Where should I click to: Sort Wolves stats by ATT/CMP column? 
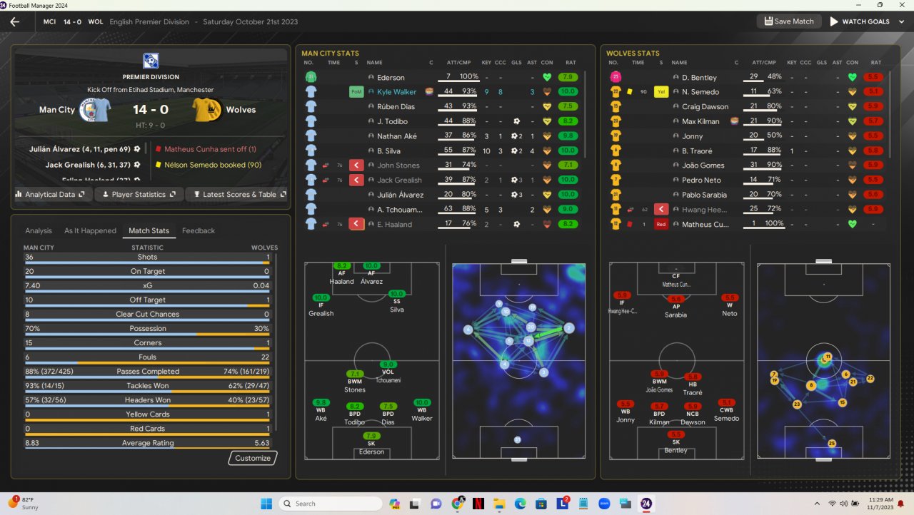tap(764, 63)
